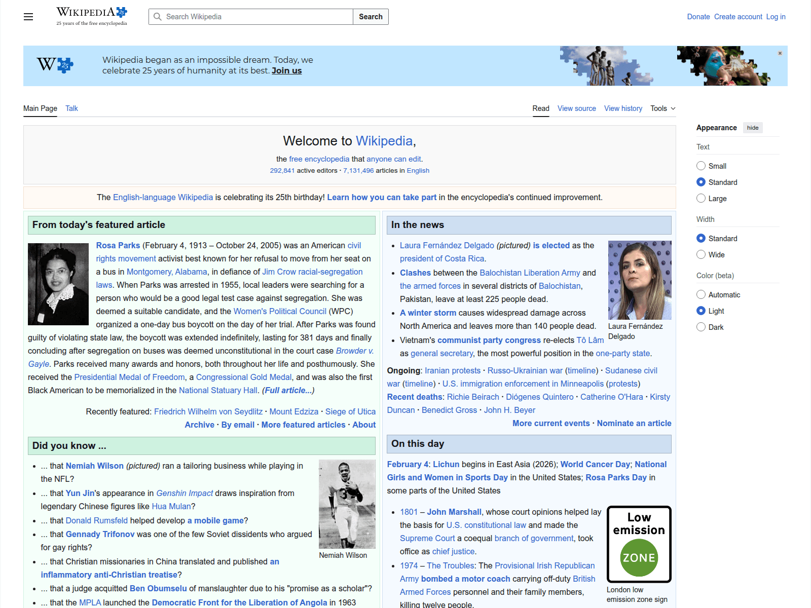This screenshot has height=608, width=811.
Task: Click the Mount Edziza recently featured link
Action: [x=294, y=411]
